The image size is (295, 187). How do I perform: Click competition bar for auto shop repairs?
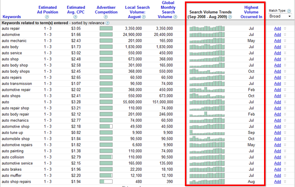coord(106,182)
